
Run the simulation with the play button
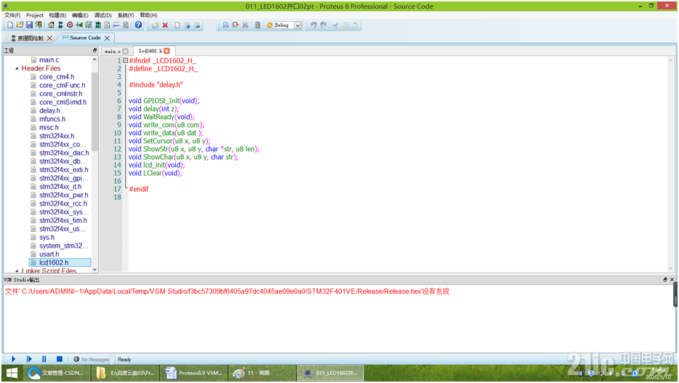coord(13,359)
